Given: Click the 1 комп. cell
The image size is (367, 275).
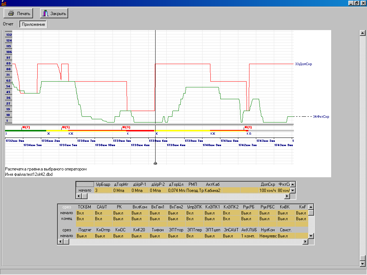Looking at the screenshot, I should click(249, 236).
